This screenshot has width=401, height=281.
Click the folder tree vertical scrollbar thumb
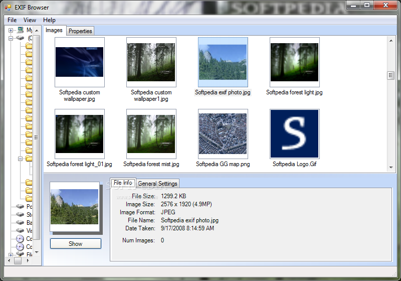pos(37,137)
